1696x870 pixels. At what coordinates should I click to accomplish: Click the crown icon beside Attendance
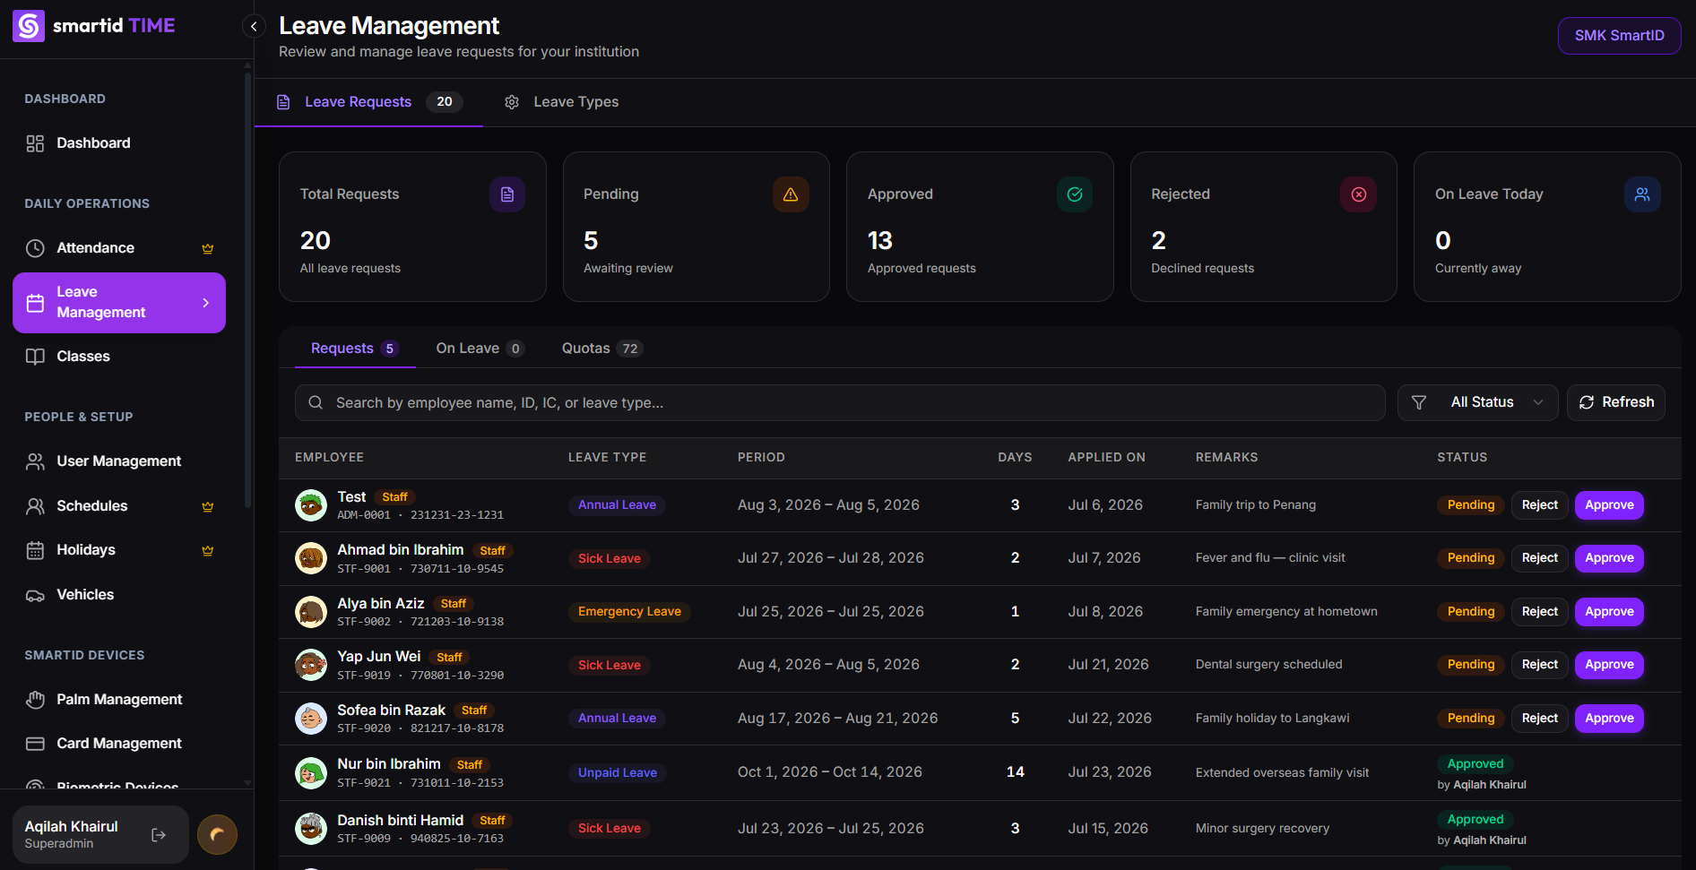pos(207,249)
